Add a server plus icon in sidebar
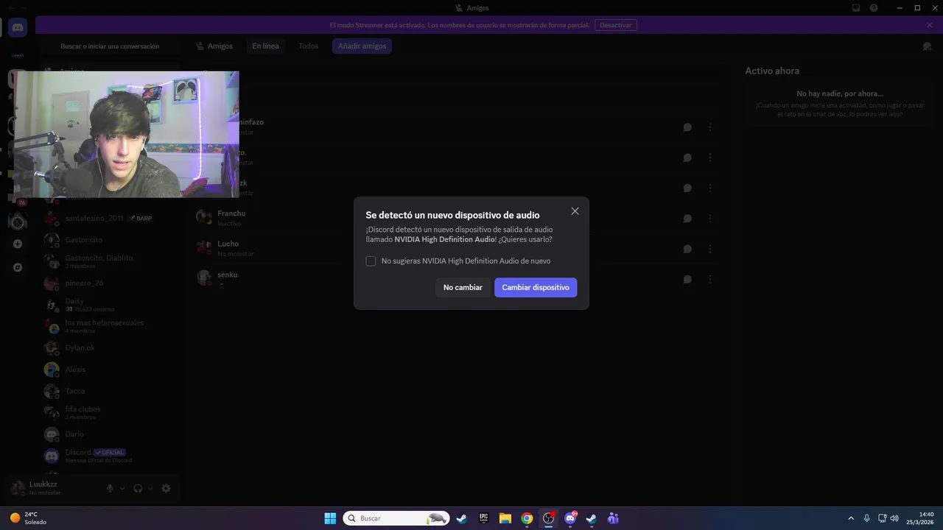 click(x=18, y=244)
